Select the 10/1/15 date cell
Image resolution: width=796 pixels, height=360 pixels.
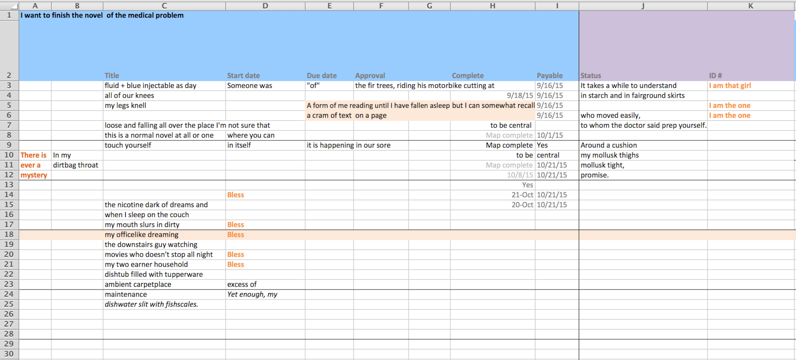(x=557, y=135)
